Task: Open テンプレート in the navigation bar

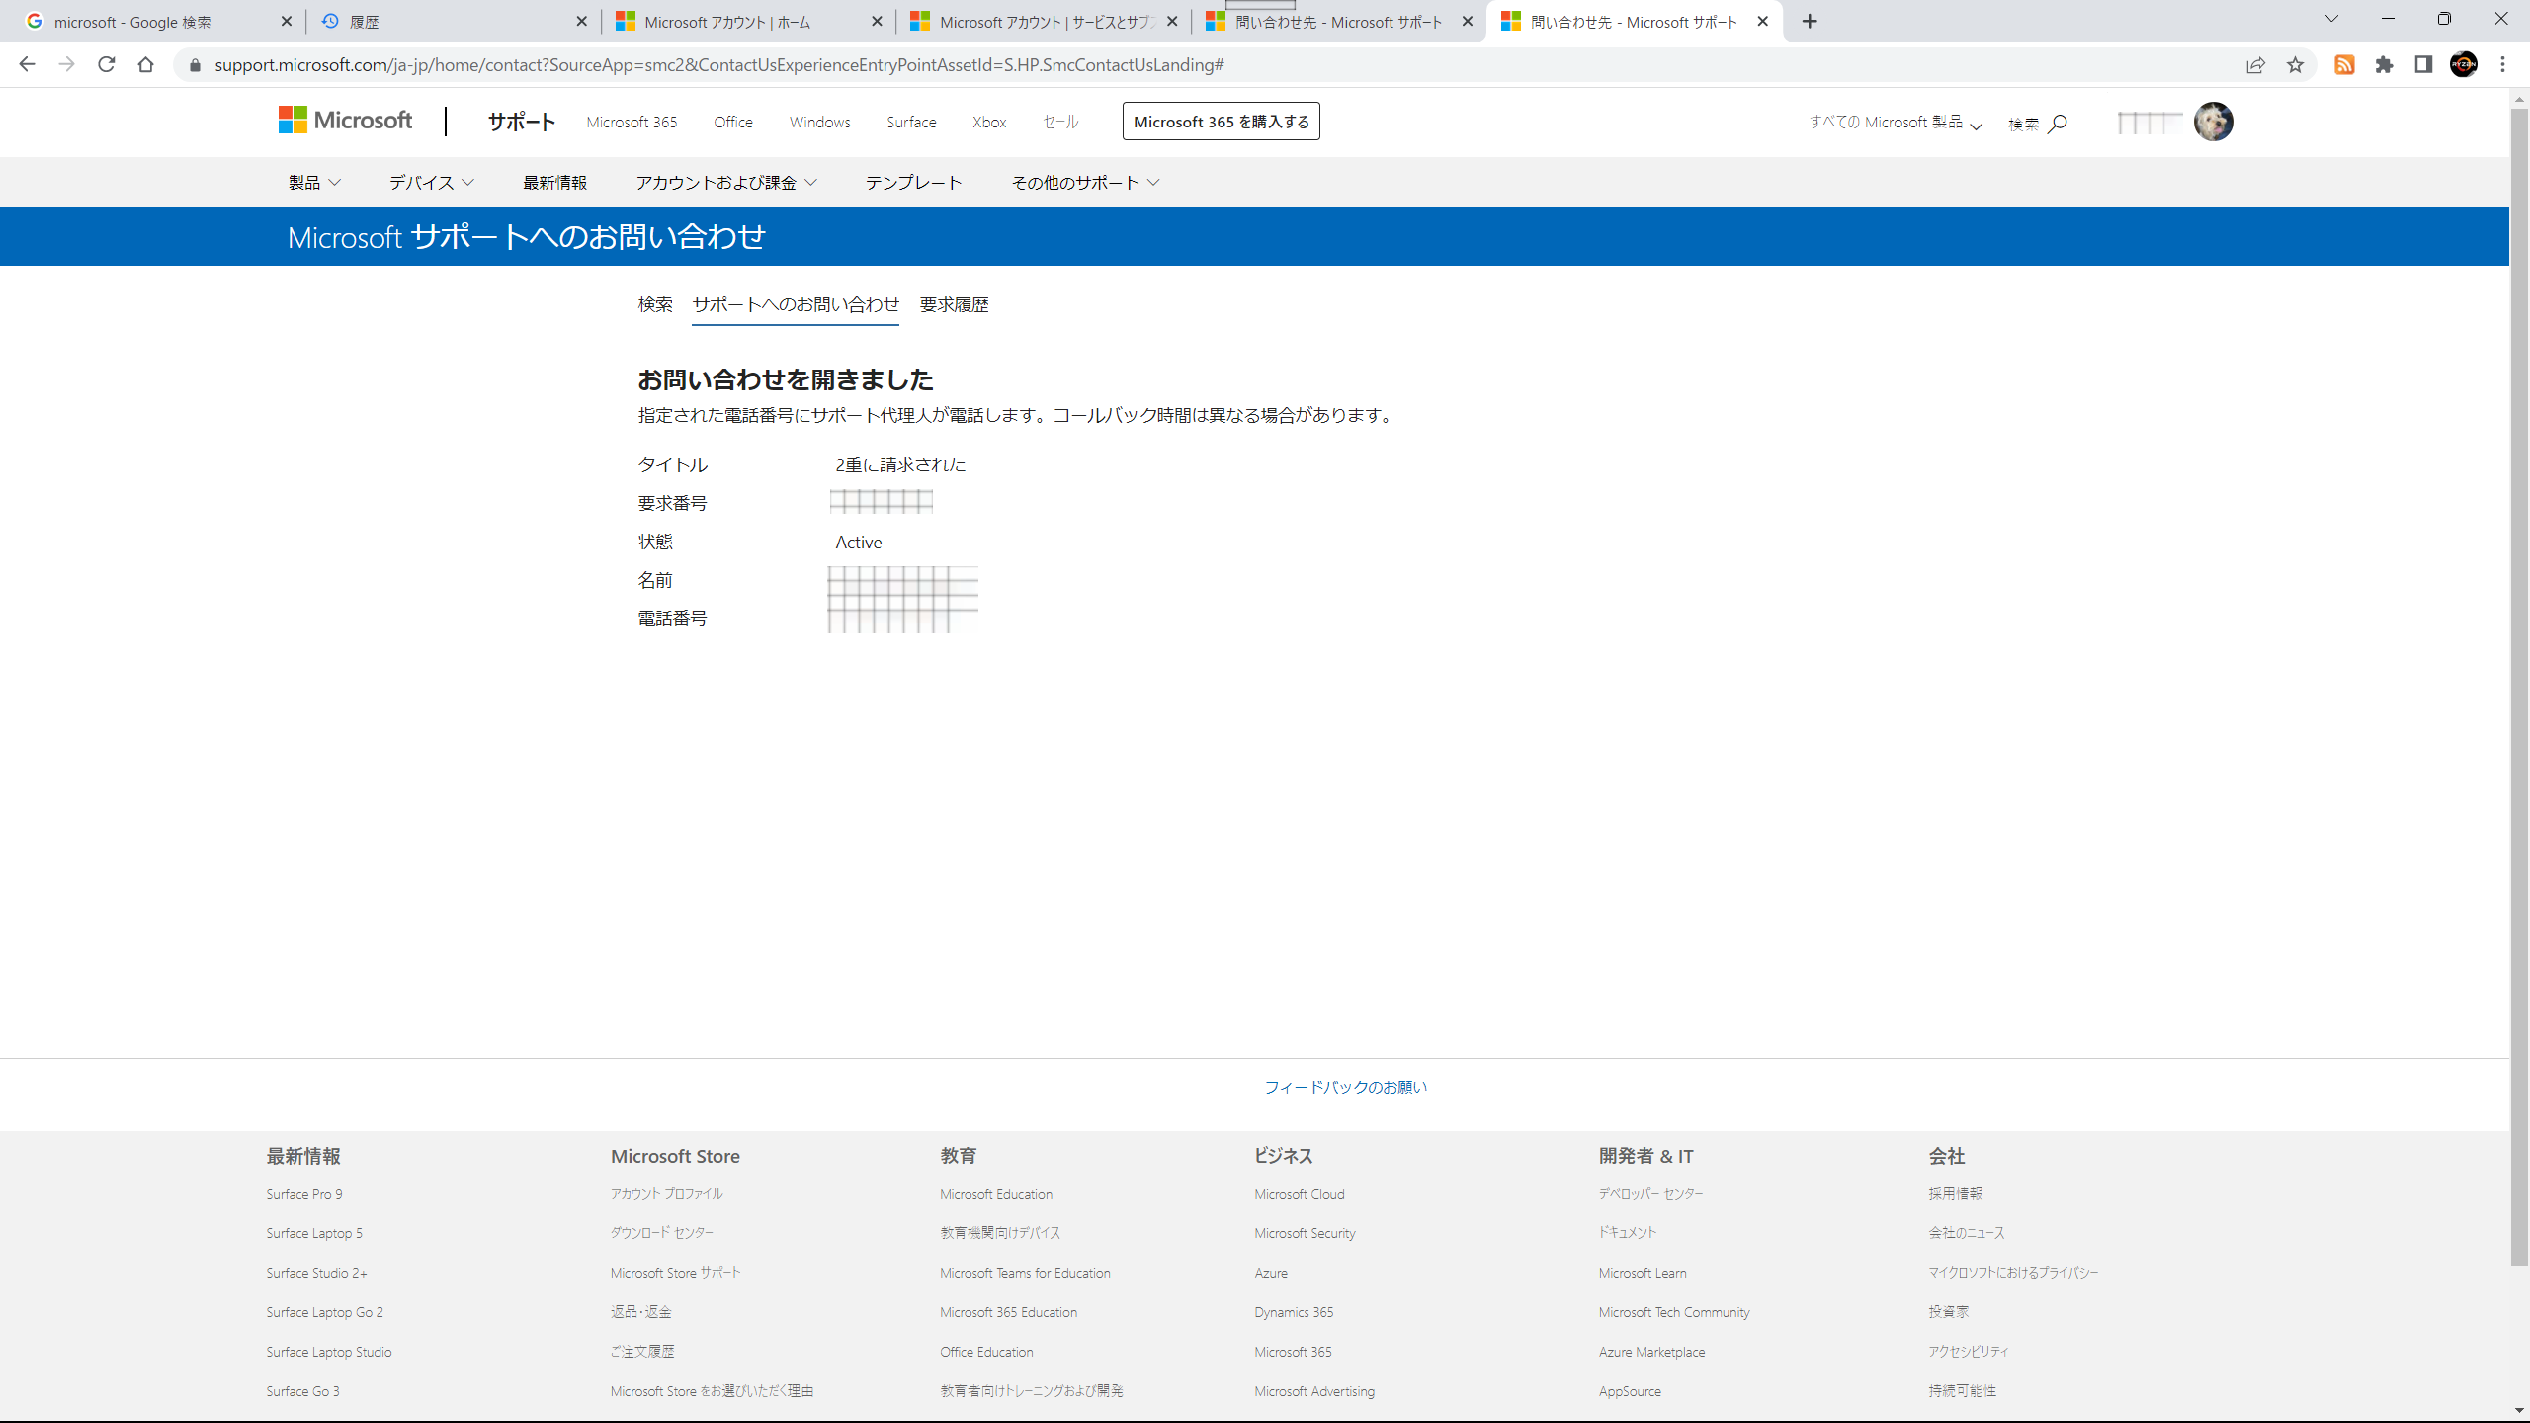Action: [913, 183]
